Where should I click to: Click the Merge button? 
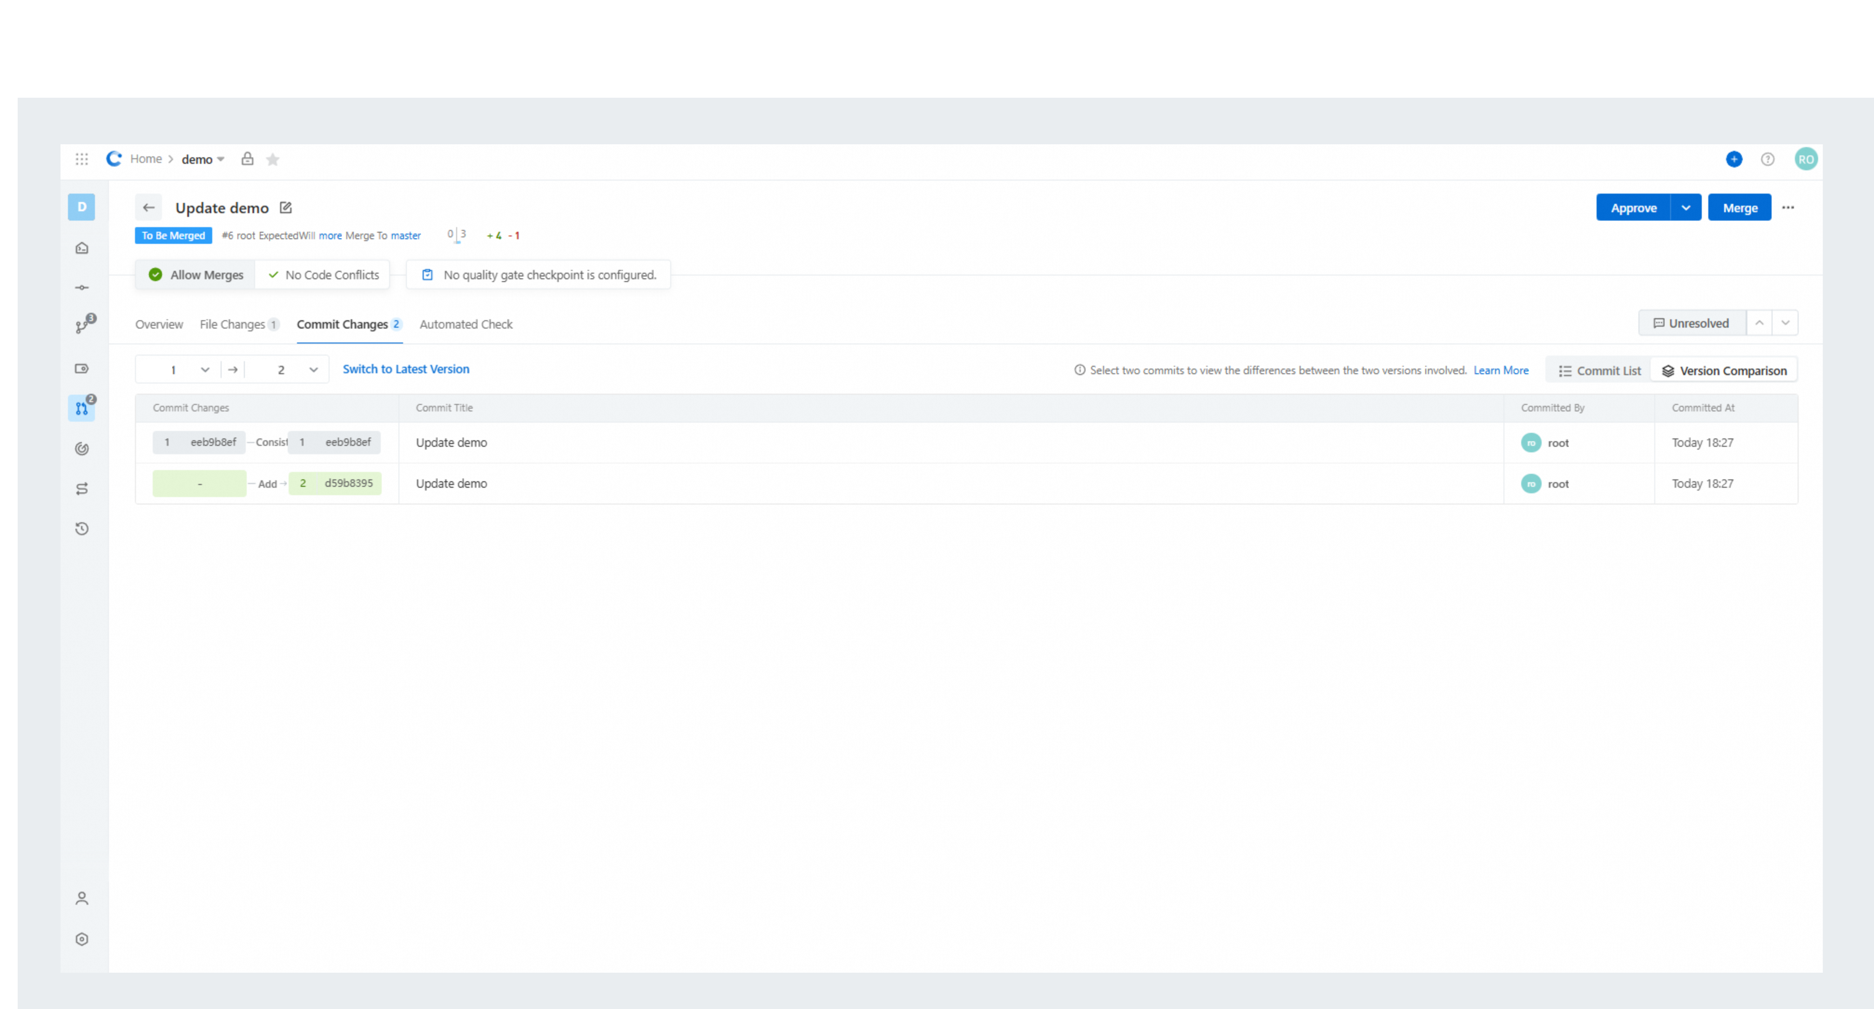[x=1739, y=208]
